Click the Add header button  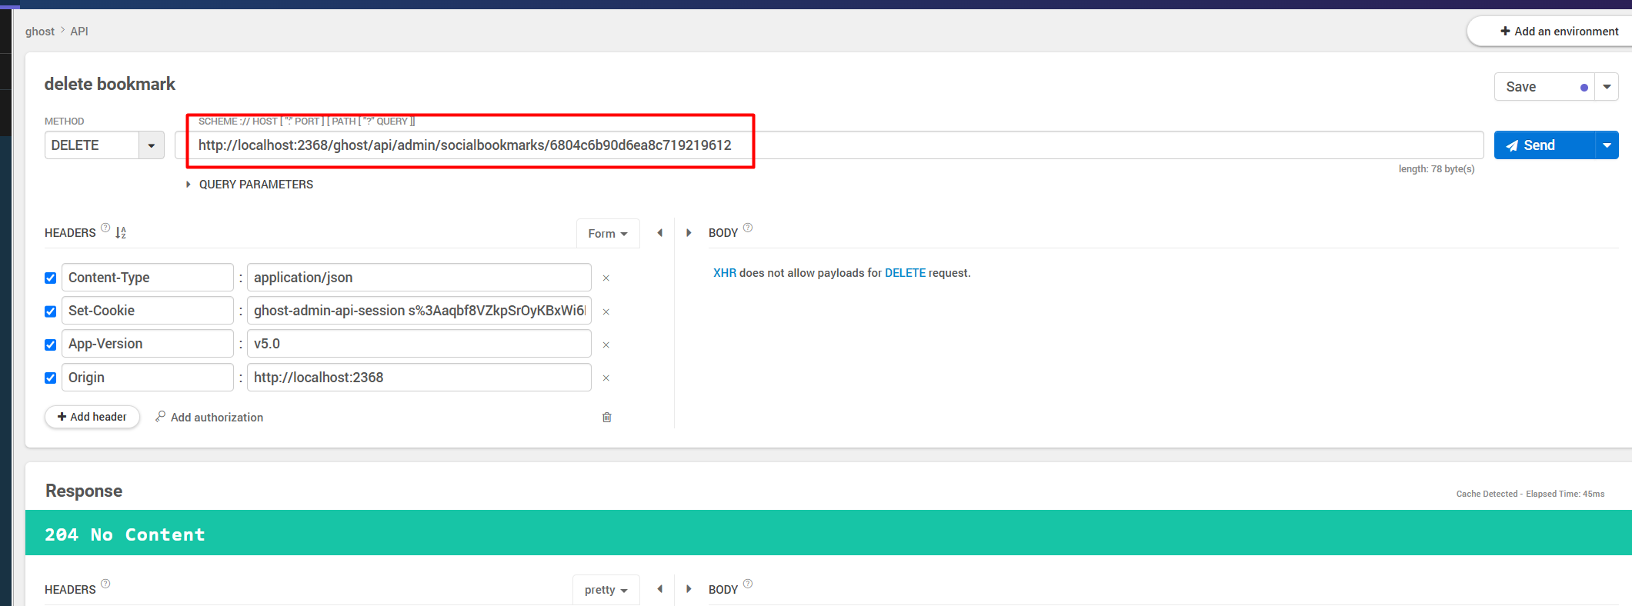coord(92,417)
